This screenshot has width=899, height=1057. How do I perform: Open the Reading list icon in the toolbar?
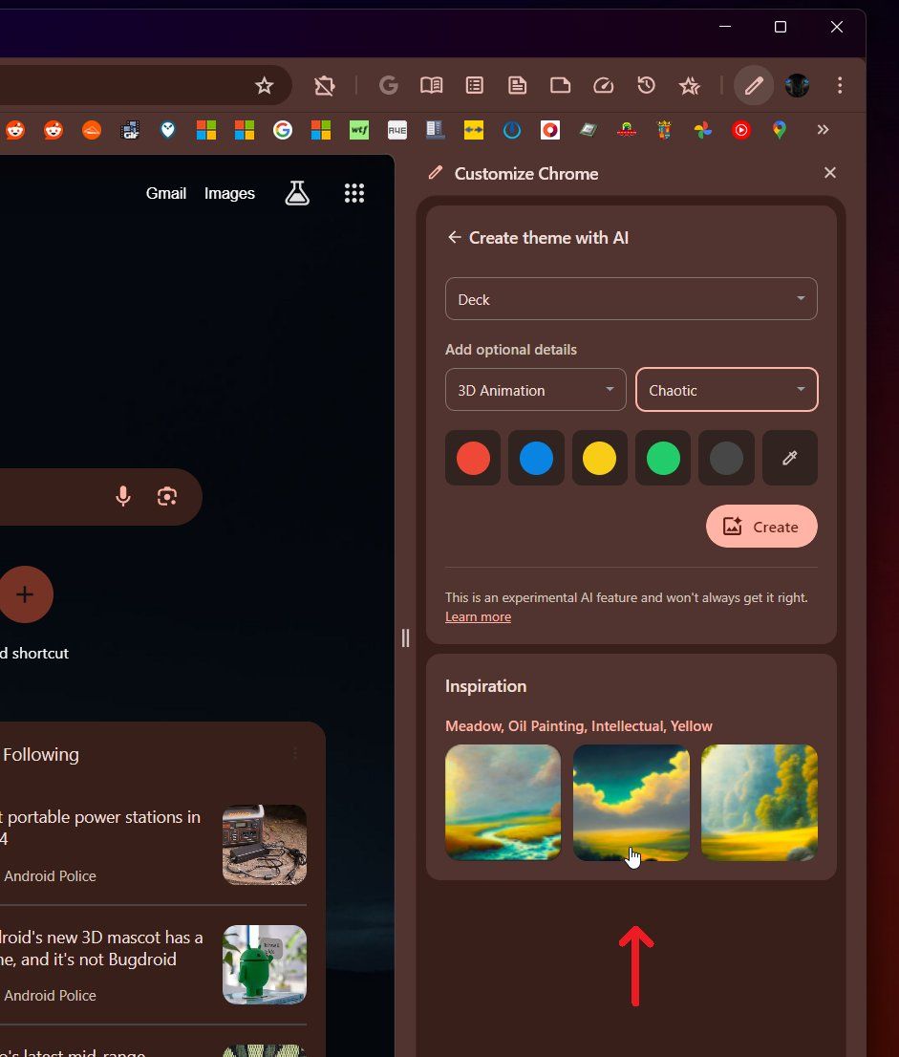click(431, 85)
